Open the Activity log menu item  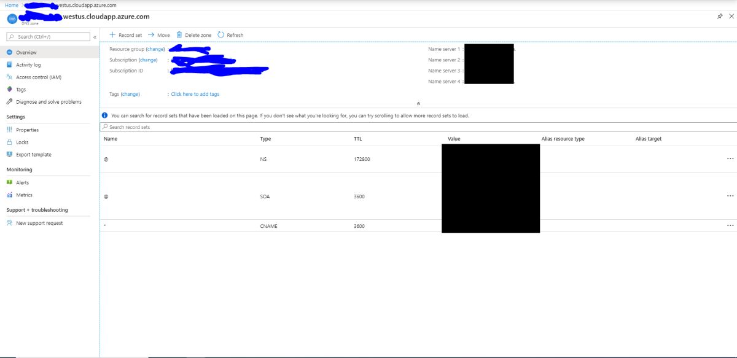tap(28, 65)
